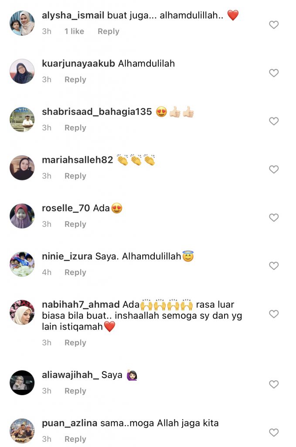
Task: Open mariahsalleh82's profile via username
Action: pos(78,160)
